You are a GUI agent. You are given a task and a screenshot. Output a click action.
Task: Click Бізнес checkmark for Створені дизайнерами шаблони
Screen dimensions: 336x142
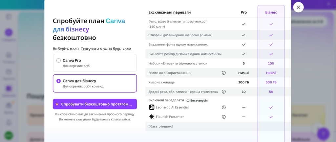pos(271,35)
